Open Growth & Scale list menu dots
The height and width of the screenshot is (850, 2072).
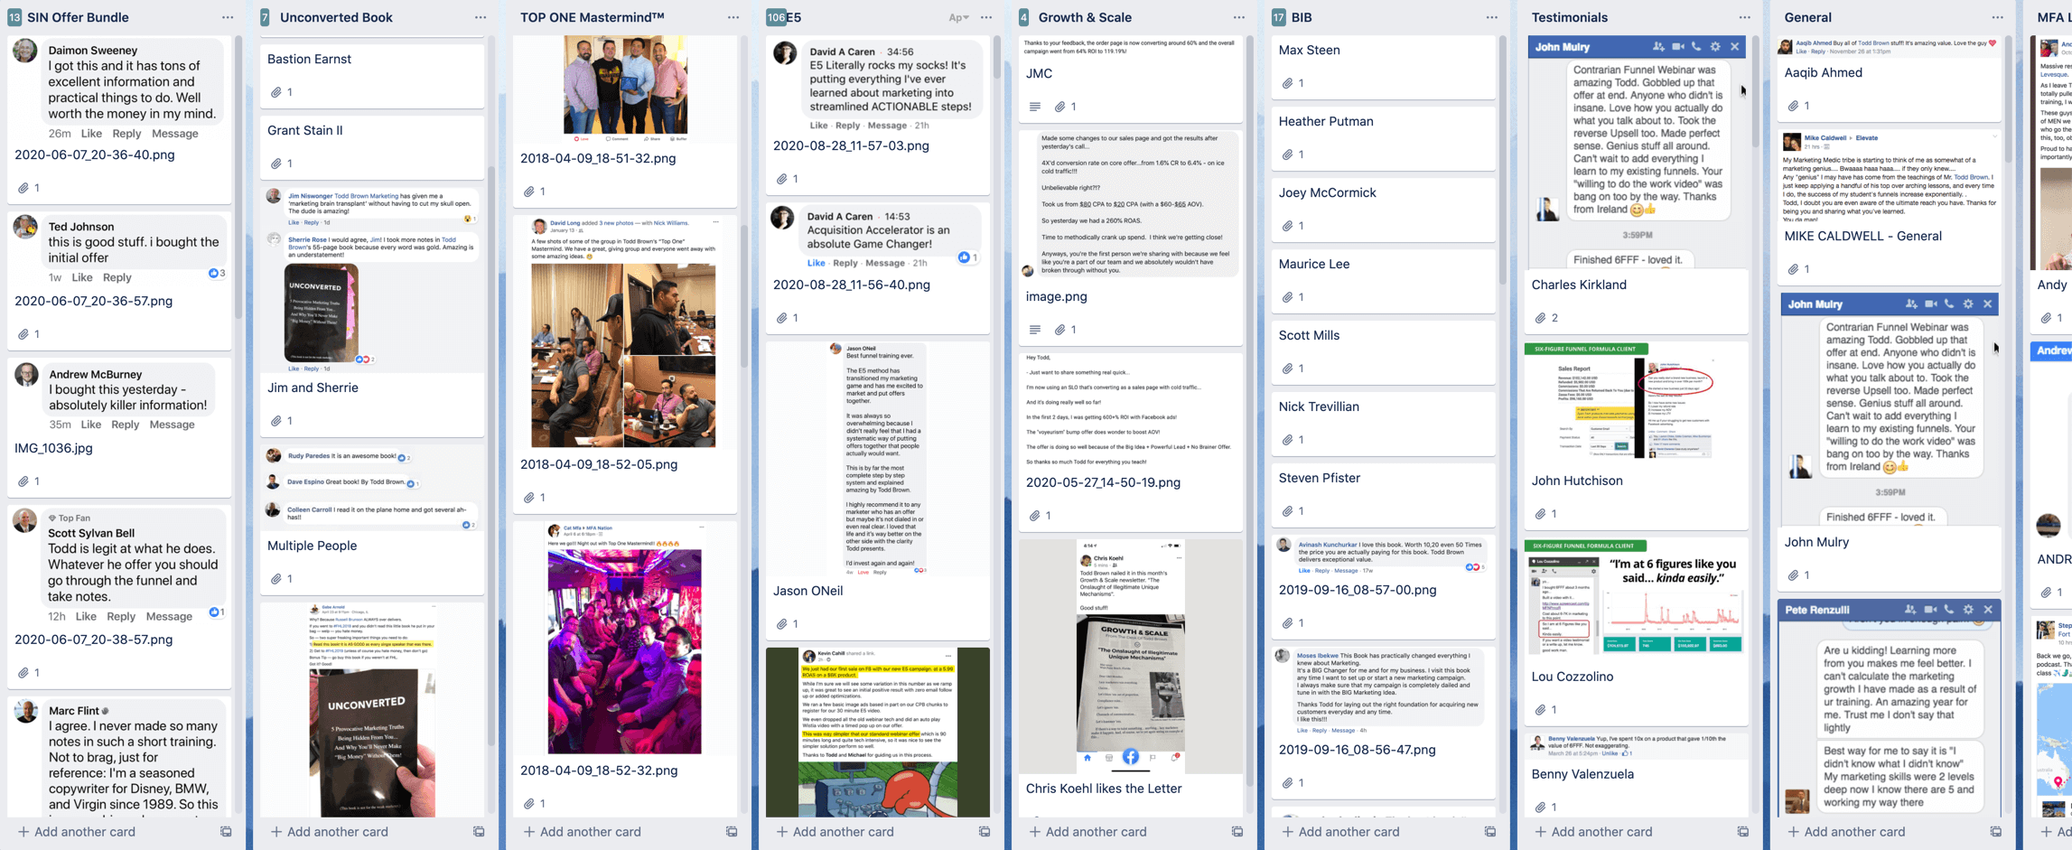tap(1239, 17)
